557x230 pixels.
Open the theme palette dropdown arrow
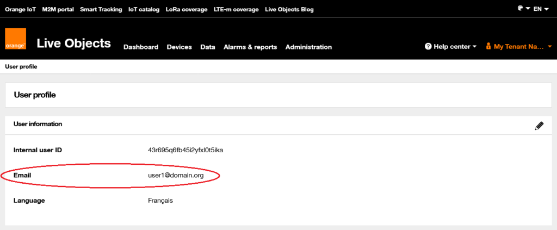(x=528, y=9)
